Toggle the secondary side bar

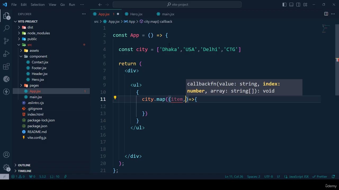tap(298, 4)
